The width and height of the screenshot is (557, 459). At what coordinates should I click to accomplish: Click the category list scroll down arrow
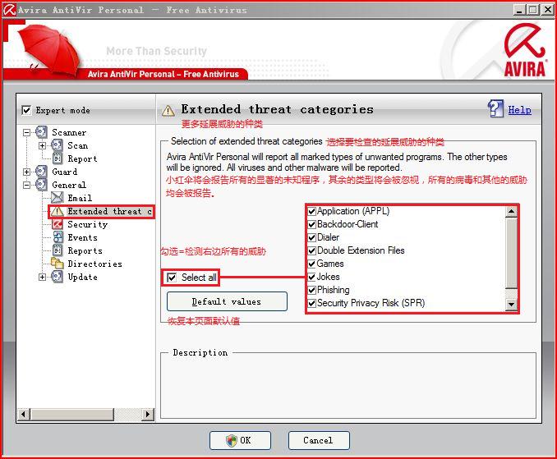click(511, 305)
